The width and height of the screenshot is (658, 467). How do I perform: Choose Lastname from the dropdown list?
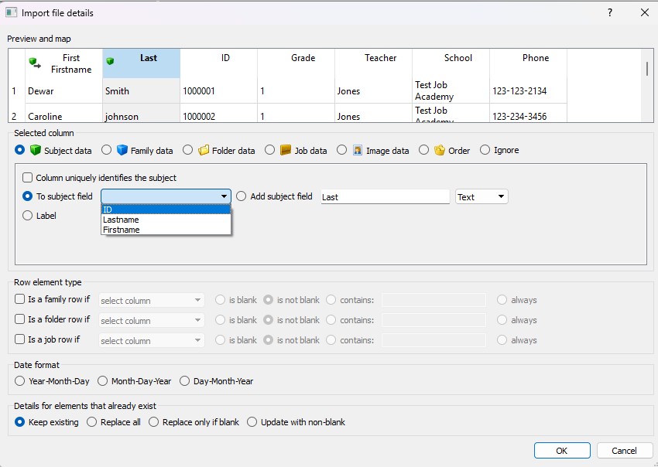[121, 220]
